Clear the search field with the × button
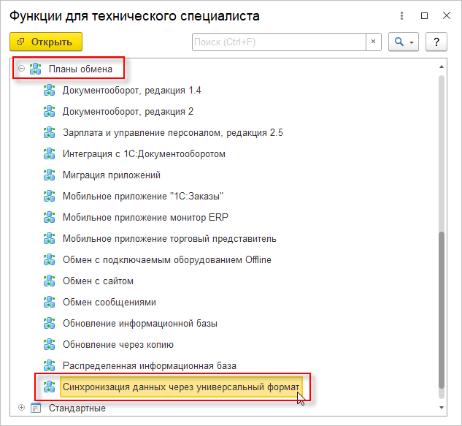Screen dimensions: 462x426 coord(374,42)
